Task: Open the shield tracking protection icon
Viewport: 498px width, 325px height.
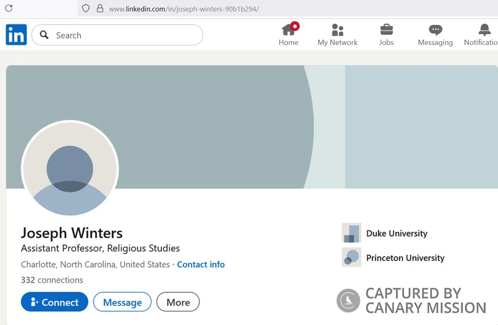Action: (x=86, y=8)
